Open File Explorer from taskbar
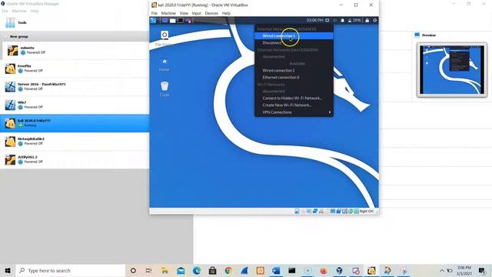The height and width of the screenshot is (277, 492). pos(165,270)
